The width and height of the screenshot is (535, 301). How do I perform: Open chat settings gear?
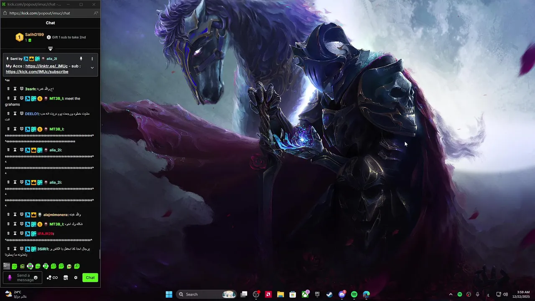coord(76,278)
